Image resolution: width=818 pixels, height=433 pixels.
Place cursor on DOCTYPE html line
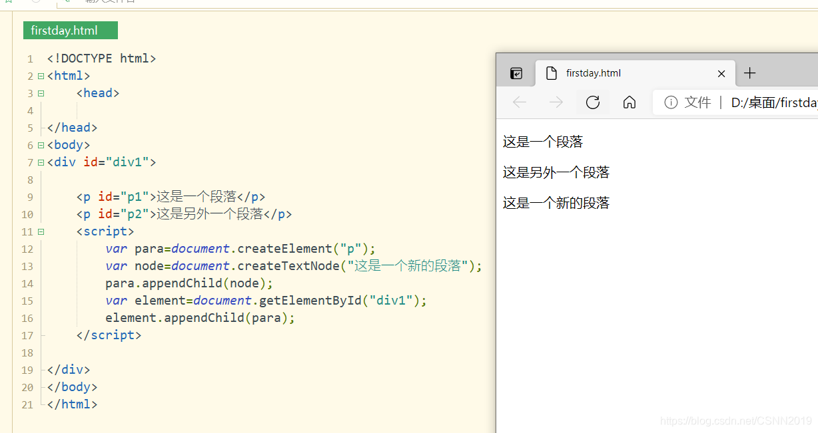click(101, 59)
